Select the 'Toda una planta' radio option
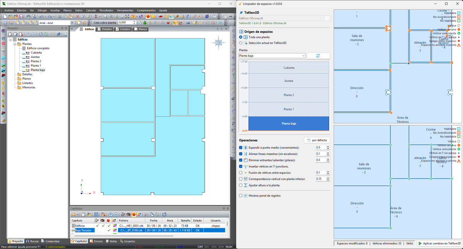The height and width of the screenshot is (249, 463). [x=241, y=37]
